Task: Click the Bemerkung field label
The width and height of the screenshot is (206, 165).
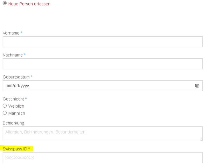Action: point(13,123)
